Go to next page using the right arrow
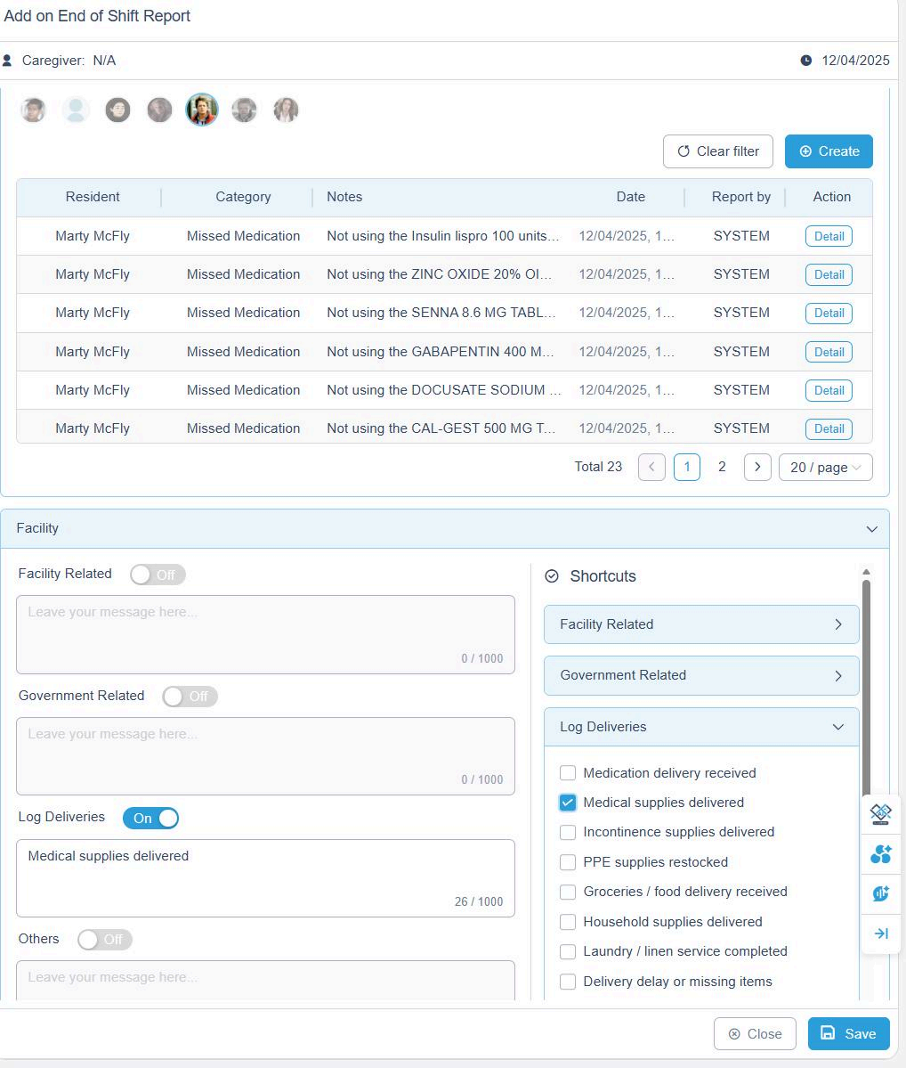Screen dimensions: 906x1068 [756, 467]
